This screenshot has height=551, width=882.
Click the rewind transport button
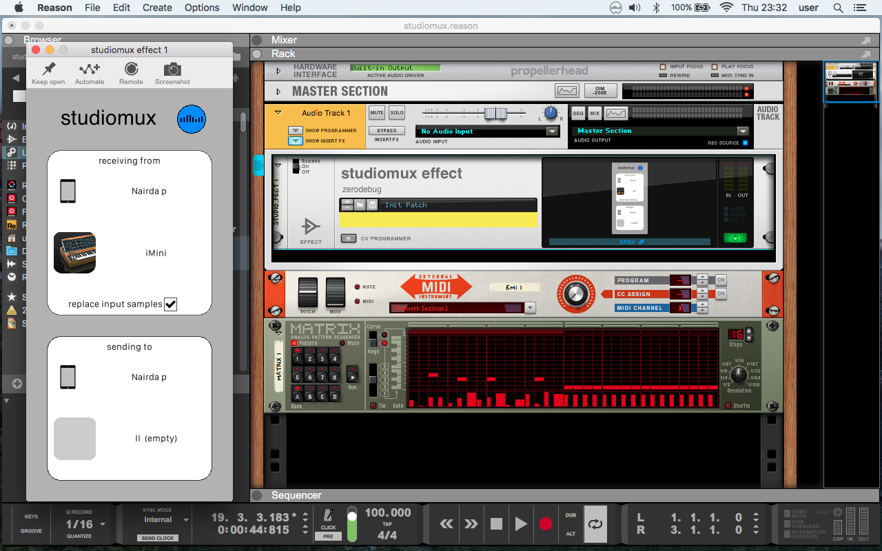pyautogui.click(x=447, y=524)
